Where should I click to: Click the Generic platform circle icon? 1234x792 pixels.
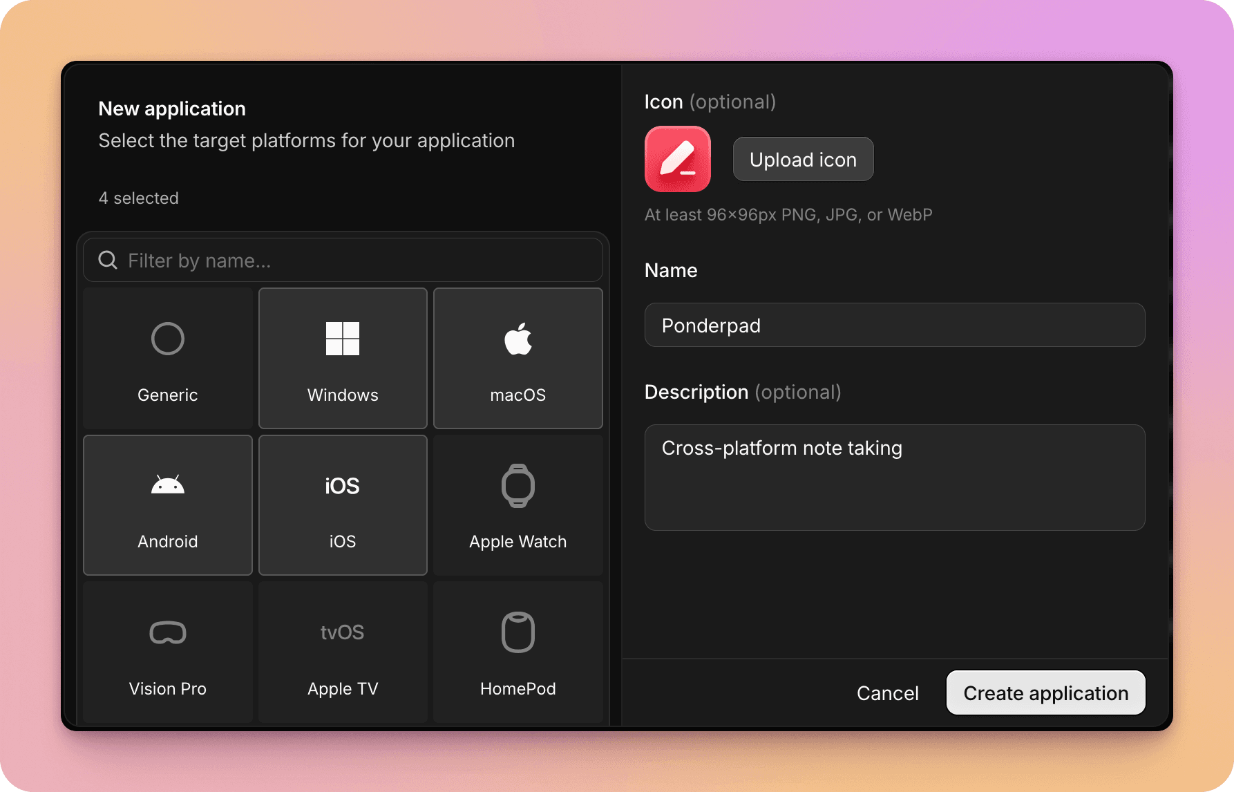pyautogui.click(x=167, y=339)
